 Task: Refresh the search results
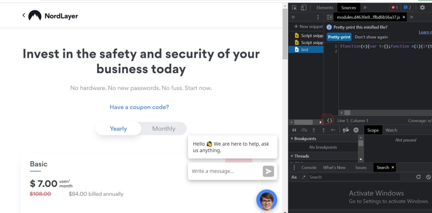[x=418, y=177]
